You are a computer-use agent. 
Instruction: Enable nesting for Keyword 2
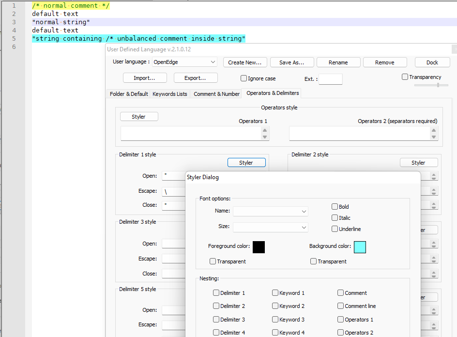275,306
